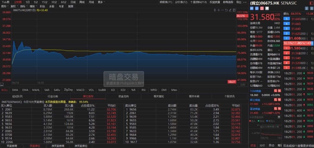Click buy seat row 2061

58,109
